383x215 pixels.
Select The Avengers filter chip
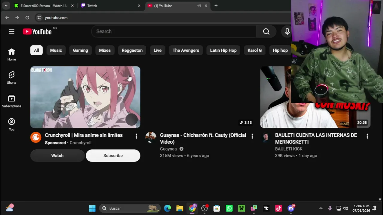click(x=186, y=50)
